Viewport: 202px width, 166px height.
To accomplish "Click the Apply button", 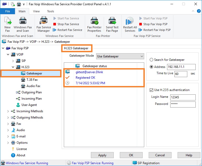I will (102, 155).
